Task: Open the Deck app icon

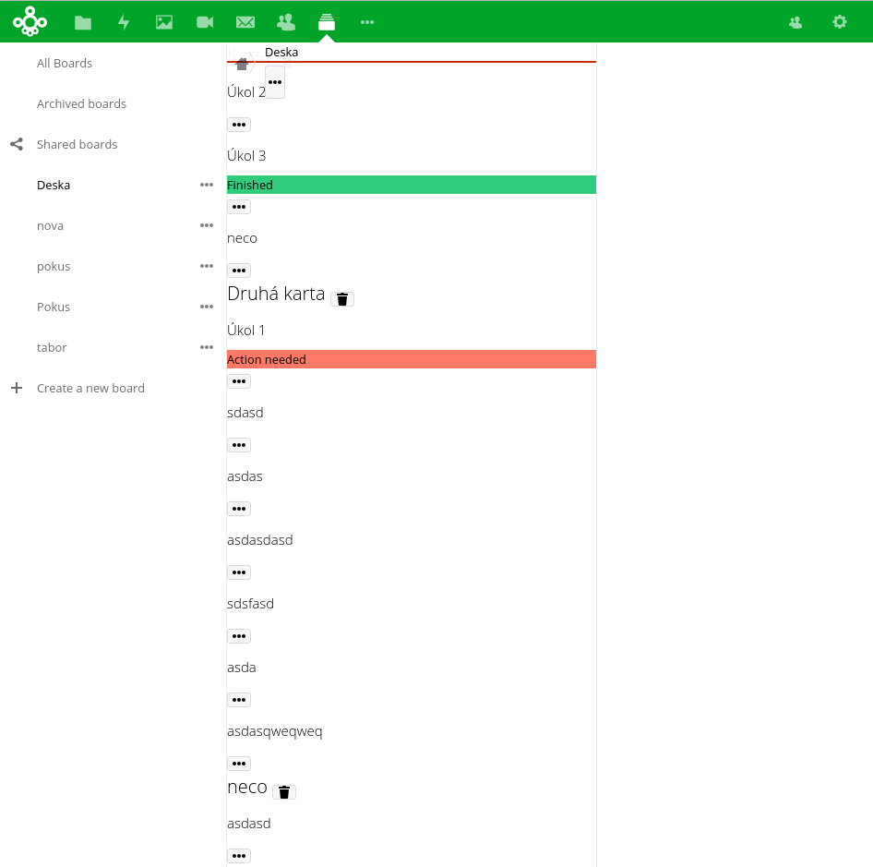Action: pos(327,22)
